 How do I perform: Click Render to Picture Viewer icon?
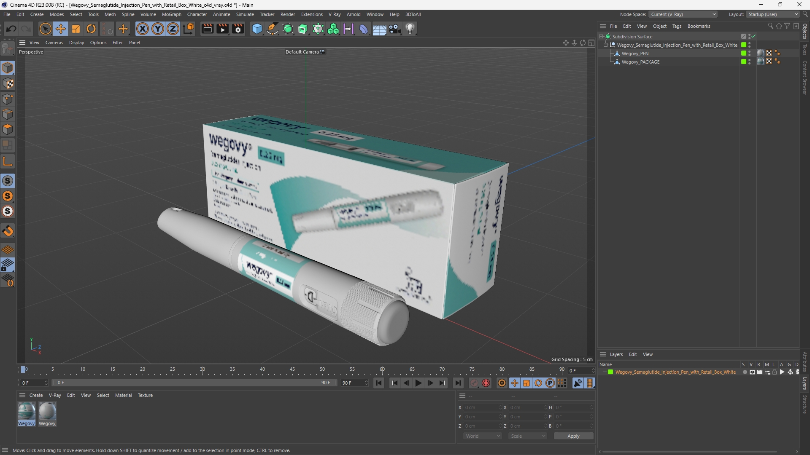click(222, 29)
